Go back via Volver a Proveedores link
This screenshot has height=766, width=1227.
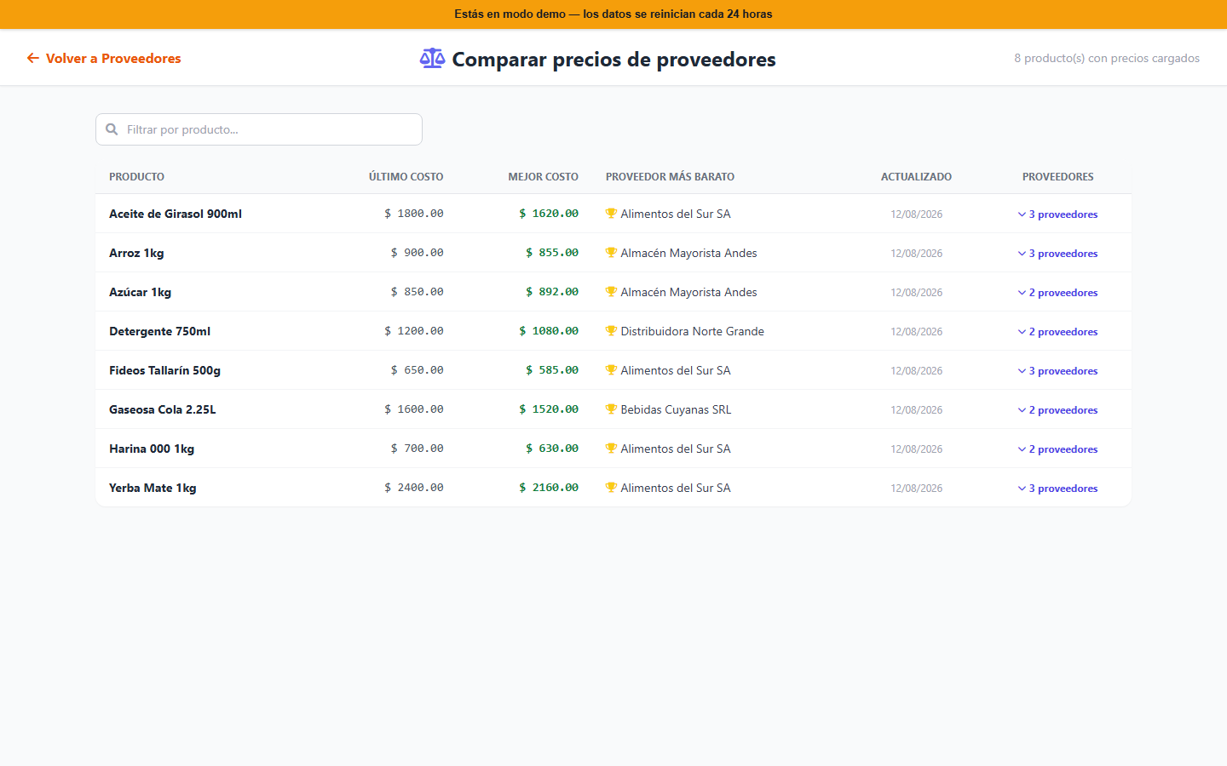[x=104, y=58]
